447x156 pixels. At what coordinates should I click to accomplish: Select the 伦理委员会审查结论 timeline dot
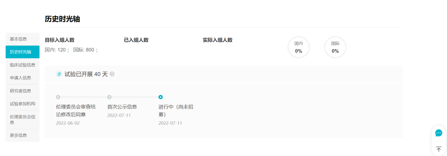click(58, 97)
